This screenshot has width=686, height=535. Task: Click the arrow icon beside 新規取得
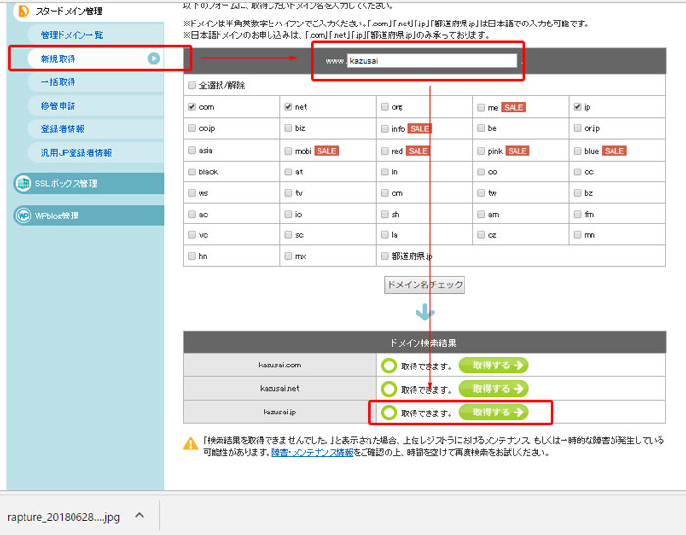coord(153,59)
